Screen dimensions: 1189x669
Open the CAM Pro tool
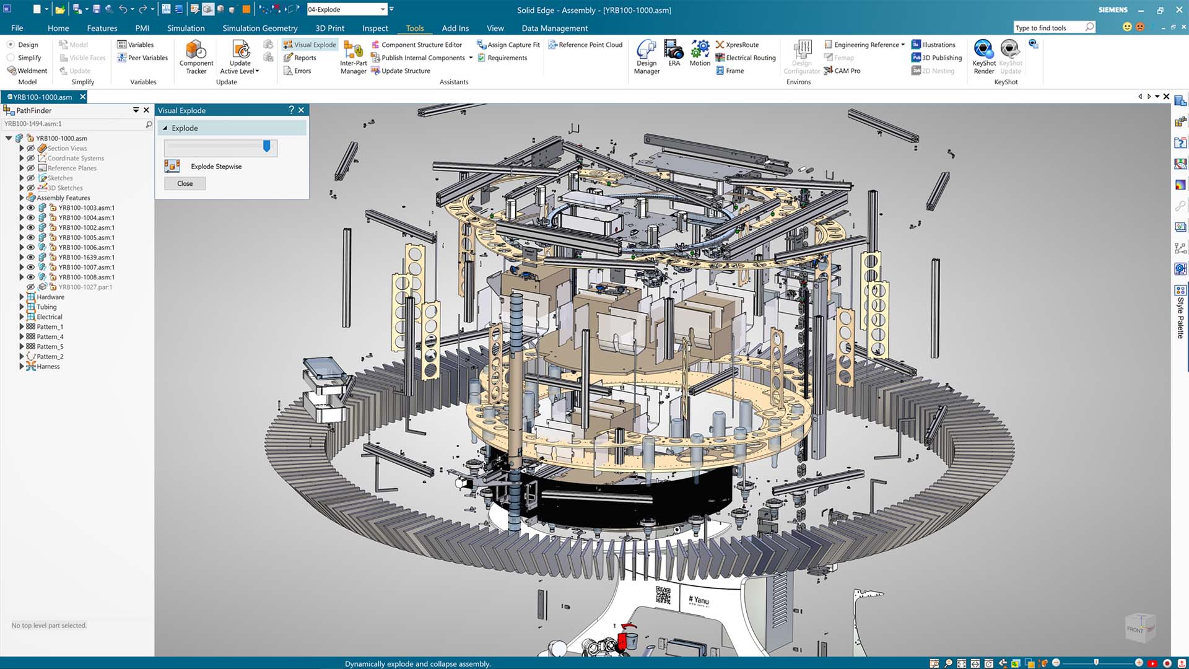[x=845, y=70]
